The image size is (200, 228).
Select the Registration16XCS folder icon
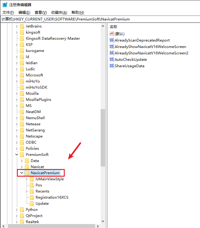coord(32,197)
